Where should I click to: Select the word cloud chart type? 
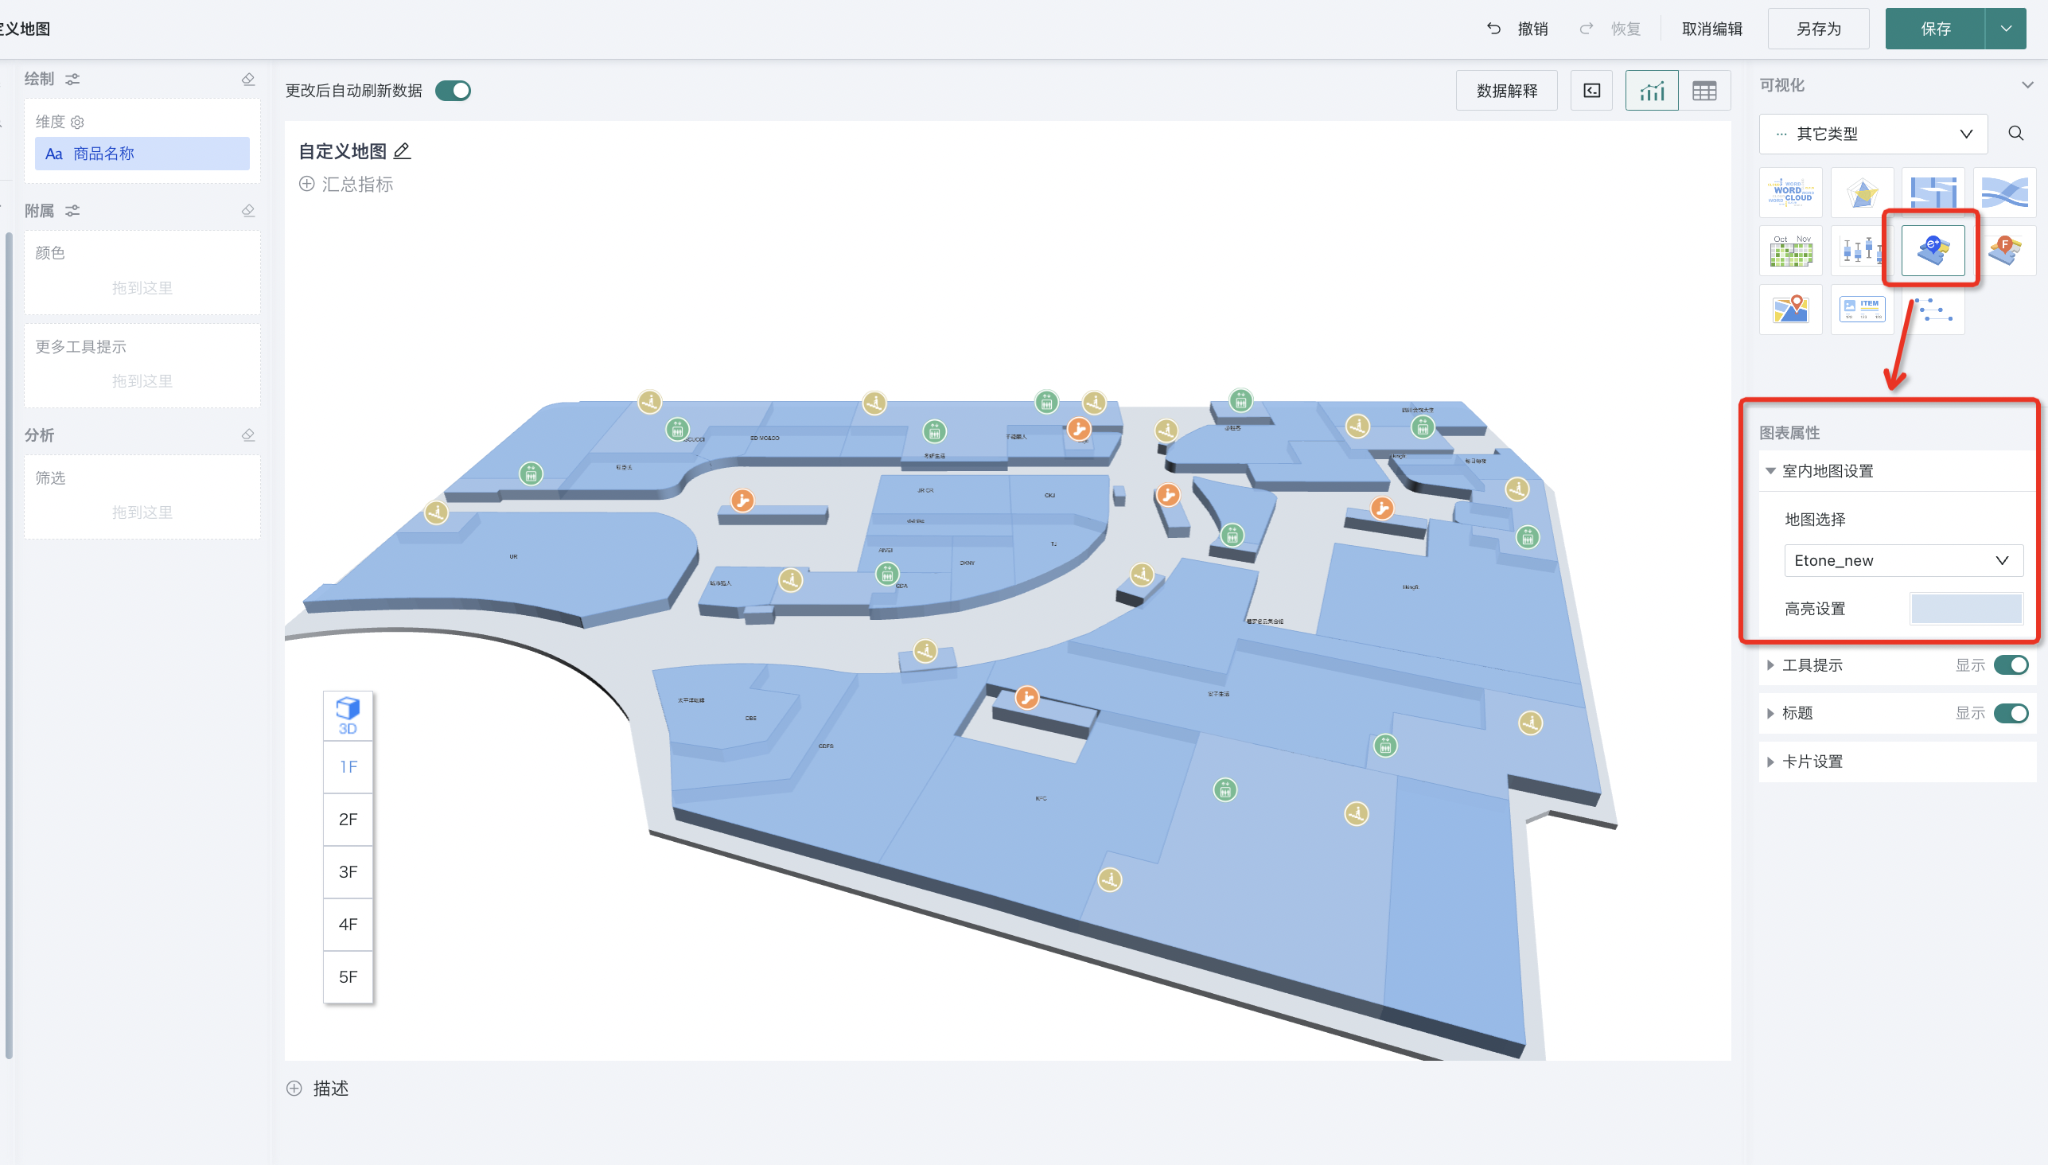point(1790,193)
